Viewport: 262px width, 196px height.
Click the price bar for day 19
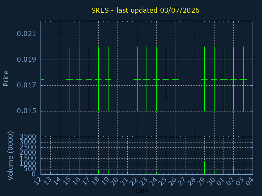[108, 79]
